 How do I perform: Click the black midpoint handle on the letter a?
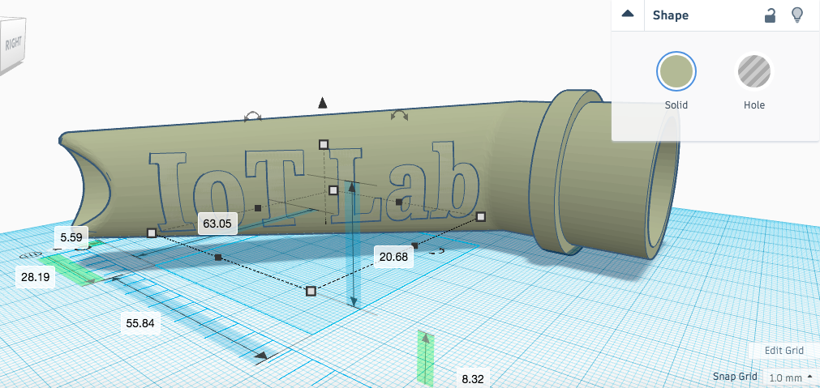[398, 202]
